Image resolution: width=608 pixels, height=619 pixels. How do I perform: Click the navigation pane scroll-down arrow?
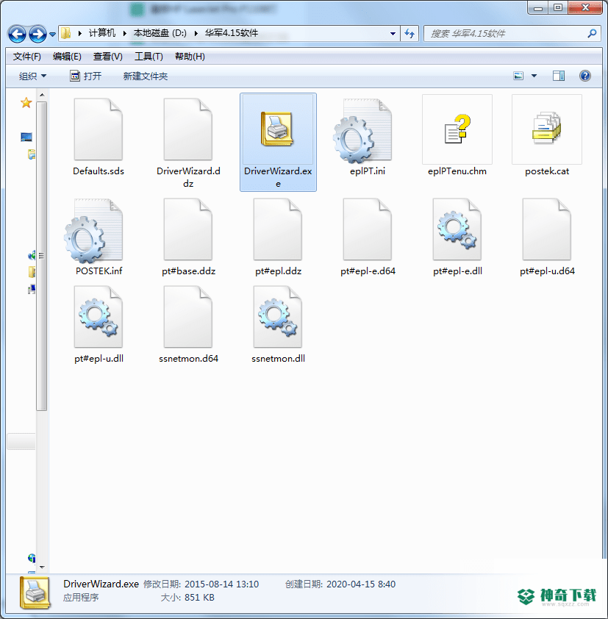point(42,567)
